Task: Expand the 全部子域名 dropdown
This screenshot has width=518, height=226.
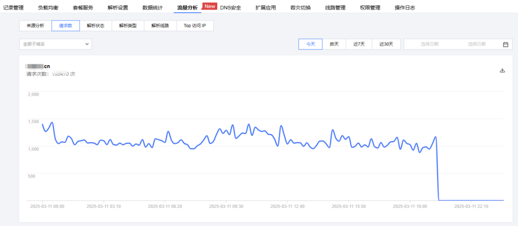Action: [56, 44]
